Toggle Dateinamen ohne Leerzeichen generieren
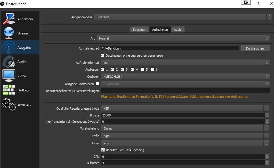This screenshot has height=168, width=274. (x=103, y=56)
